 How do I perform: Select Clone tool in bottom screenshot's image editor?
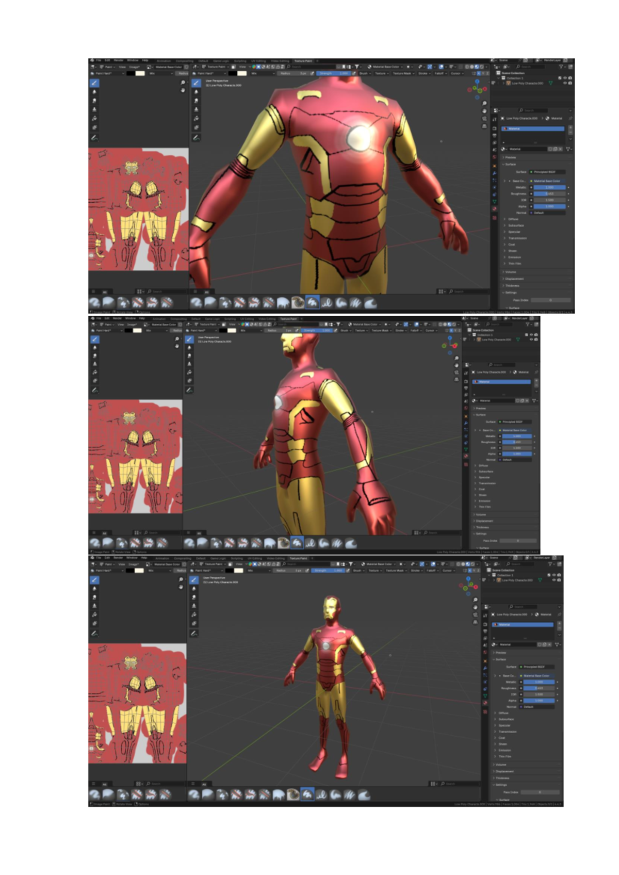pyautogui.click(x=94, y=606)
